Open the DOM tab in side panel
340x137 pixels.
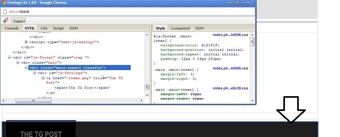click(200, 28)
